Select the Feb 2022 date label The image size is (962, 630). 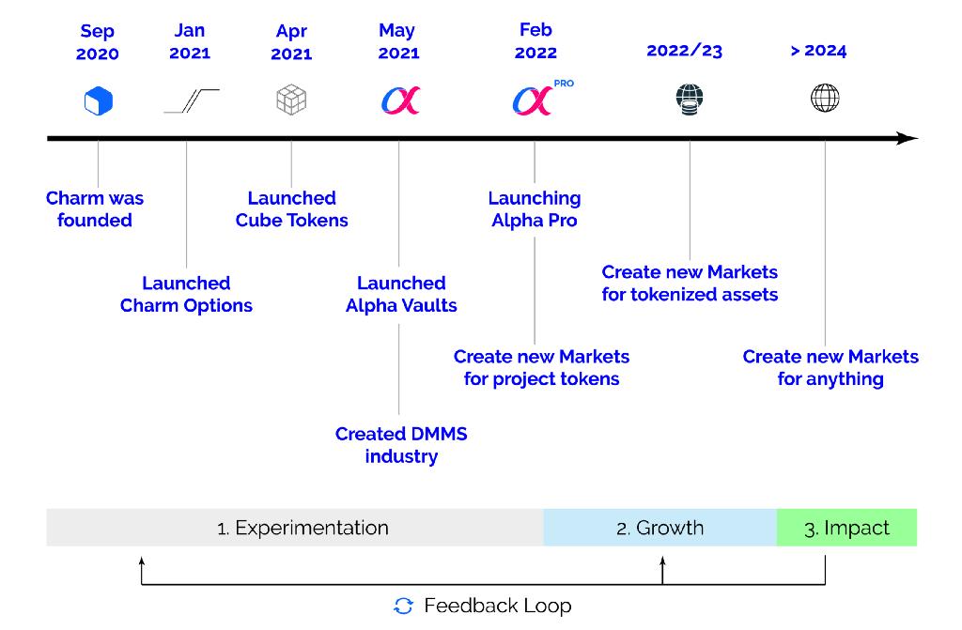pyautogui.click(x=535, y=41)
